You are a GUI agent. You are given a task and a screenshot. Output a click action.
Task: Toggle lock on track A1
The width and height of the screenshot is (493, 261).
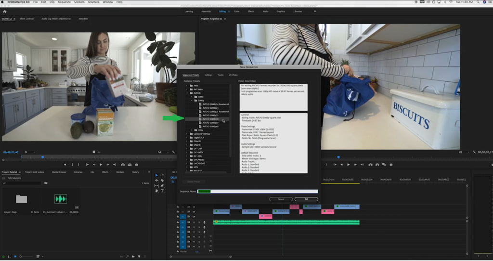pyautogui.click(x=178, y=222)
